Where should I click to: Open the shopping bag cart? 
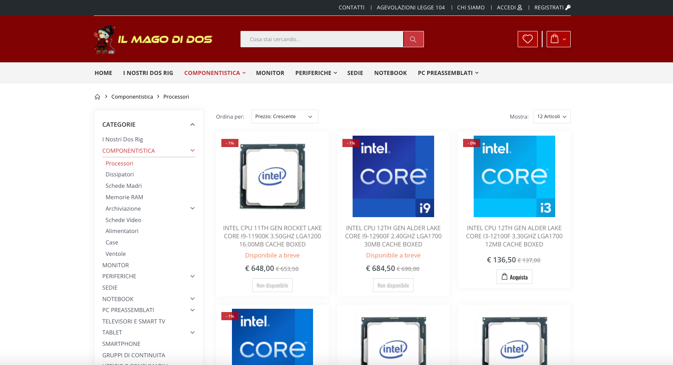(x=558, y=39)
